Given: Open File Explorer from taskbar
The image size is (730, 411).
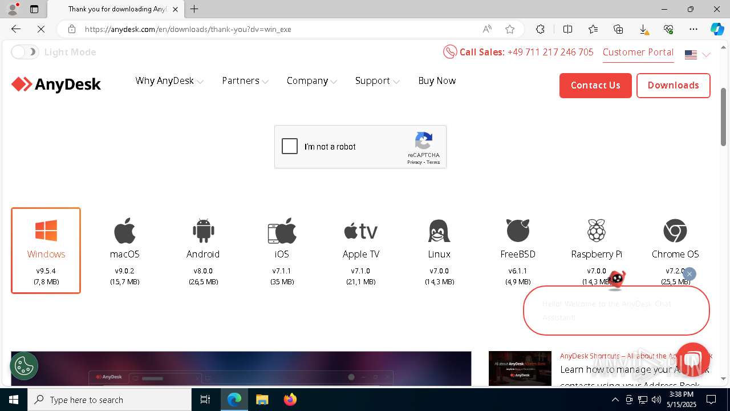Looking at the screenshot, I should (262, 400).
